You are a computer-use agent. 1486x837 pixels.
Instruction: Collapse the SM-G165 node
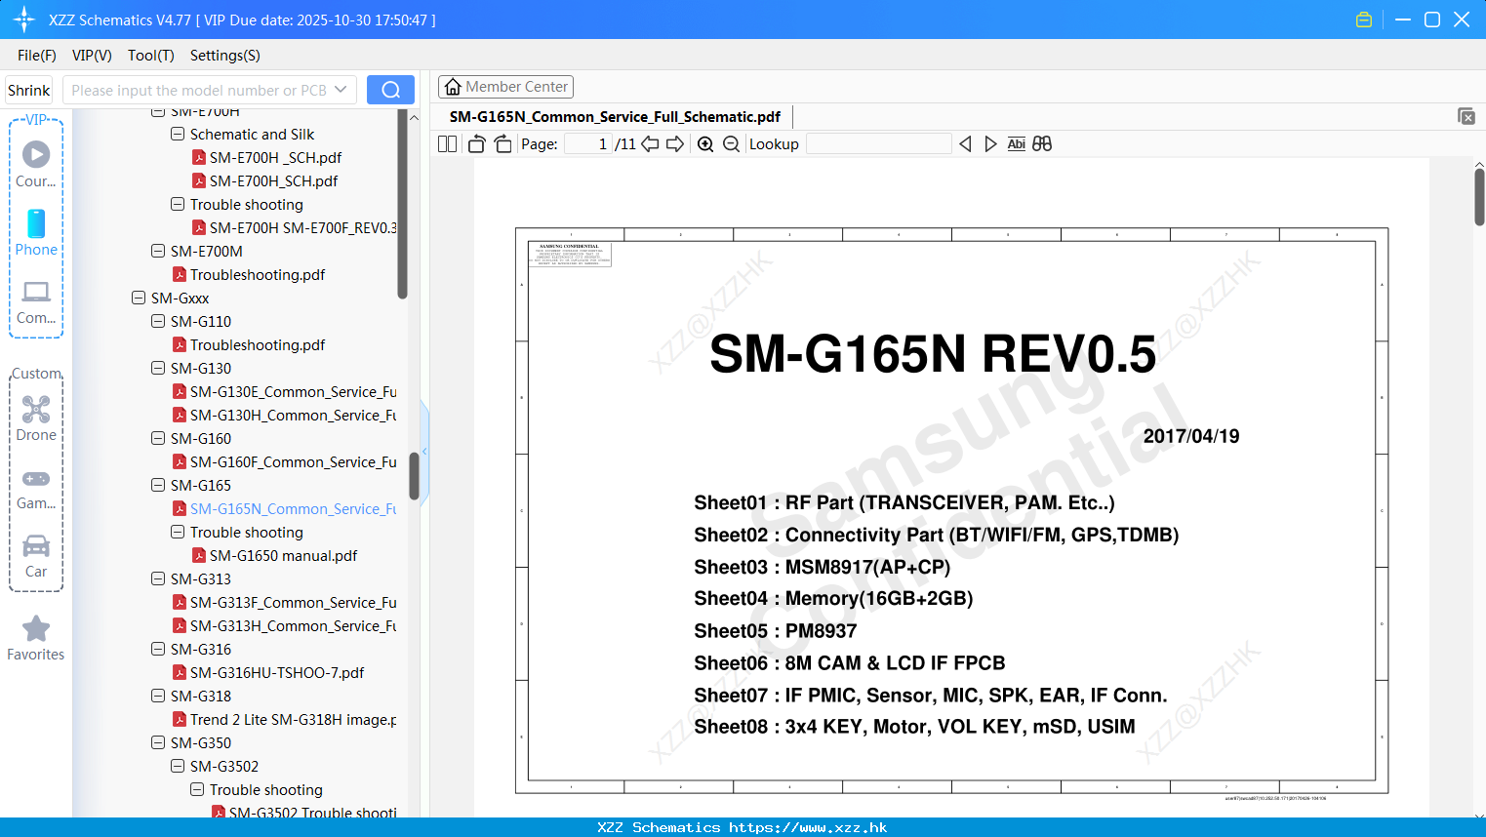click(x=158, y=485)
